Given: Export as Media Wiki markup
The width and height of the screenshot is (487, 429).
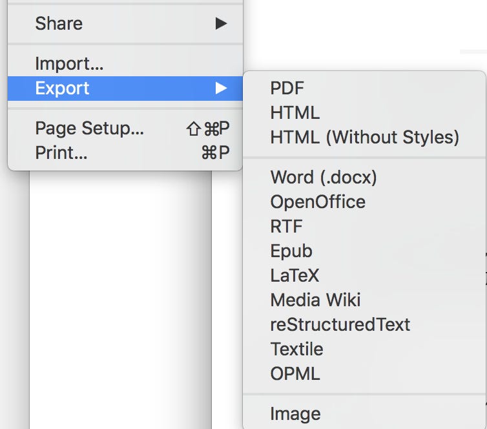Looking at the screenshot, I should coord(364,300).
